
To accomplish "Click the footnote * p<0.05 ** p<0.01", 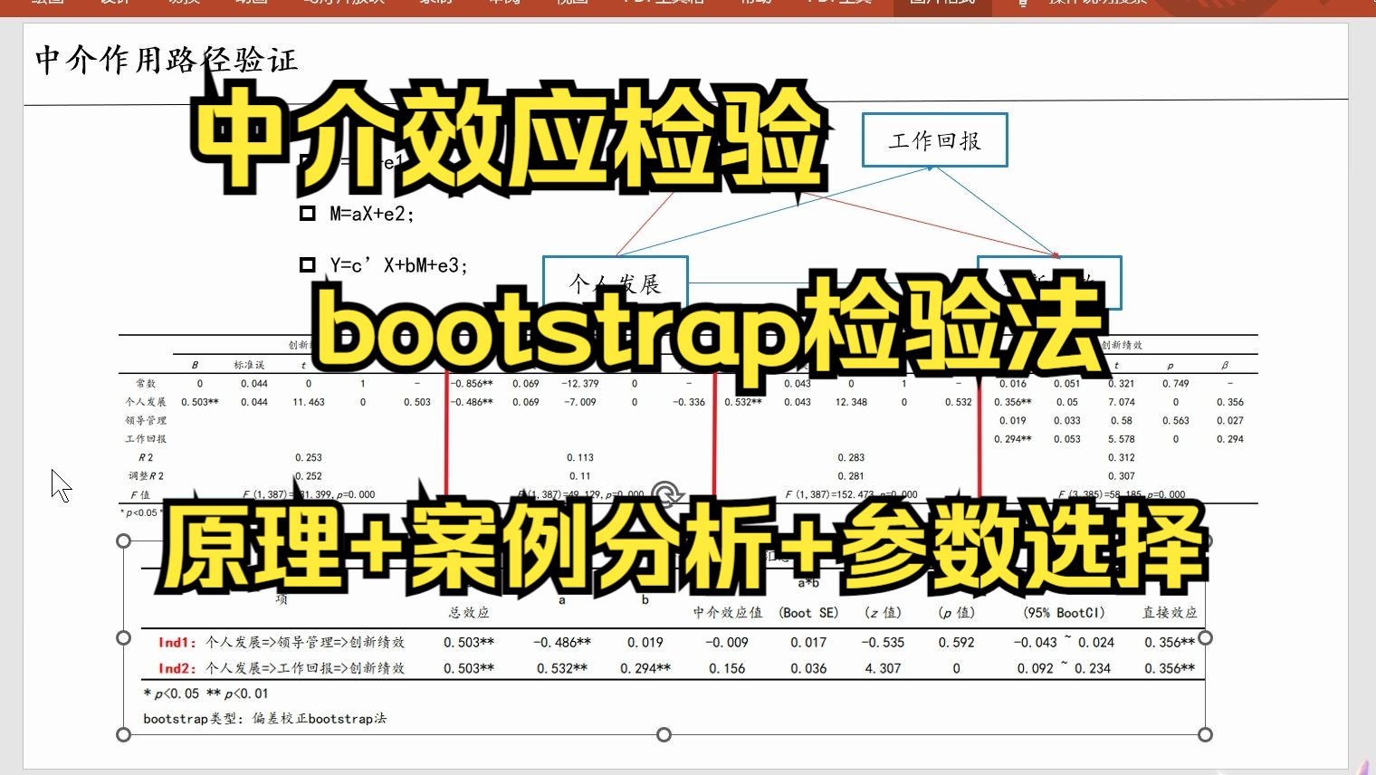I will pos(206,694).
